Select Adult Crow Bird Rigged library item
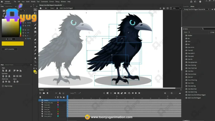The image size is (215, 121). (x=194, y=98)
